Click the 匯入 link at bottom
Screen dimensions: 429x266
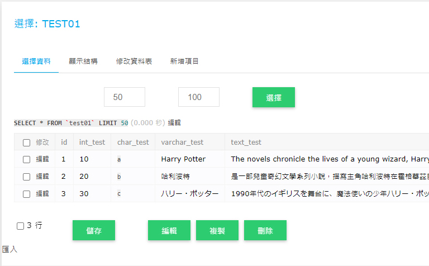pyautogui.click(x=9, y=249)
